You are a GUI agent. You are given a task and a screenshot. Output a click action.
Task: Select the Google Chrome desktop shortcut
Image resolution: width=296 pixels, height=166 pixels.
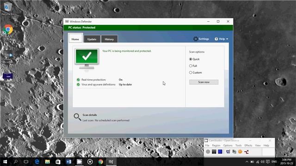click(7, 33)
